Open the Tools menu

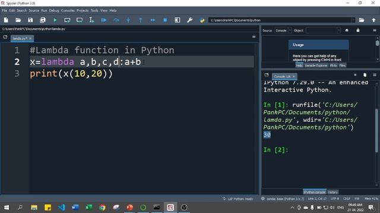coord(94,11)
